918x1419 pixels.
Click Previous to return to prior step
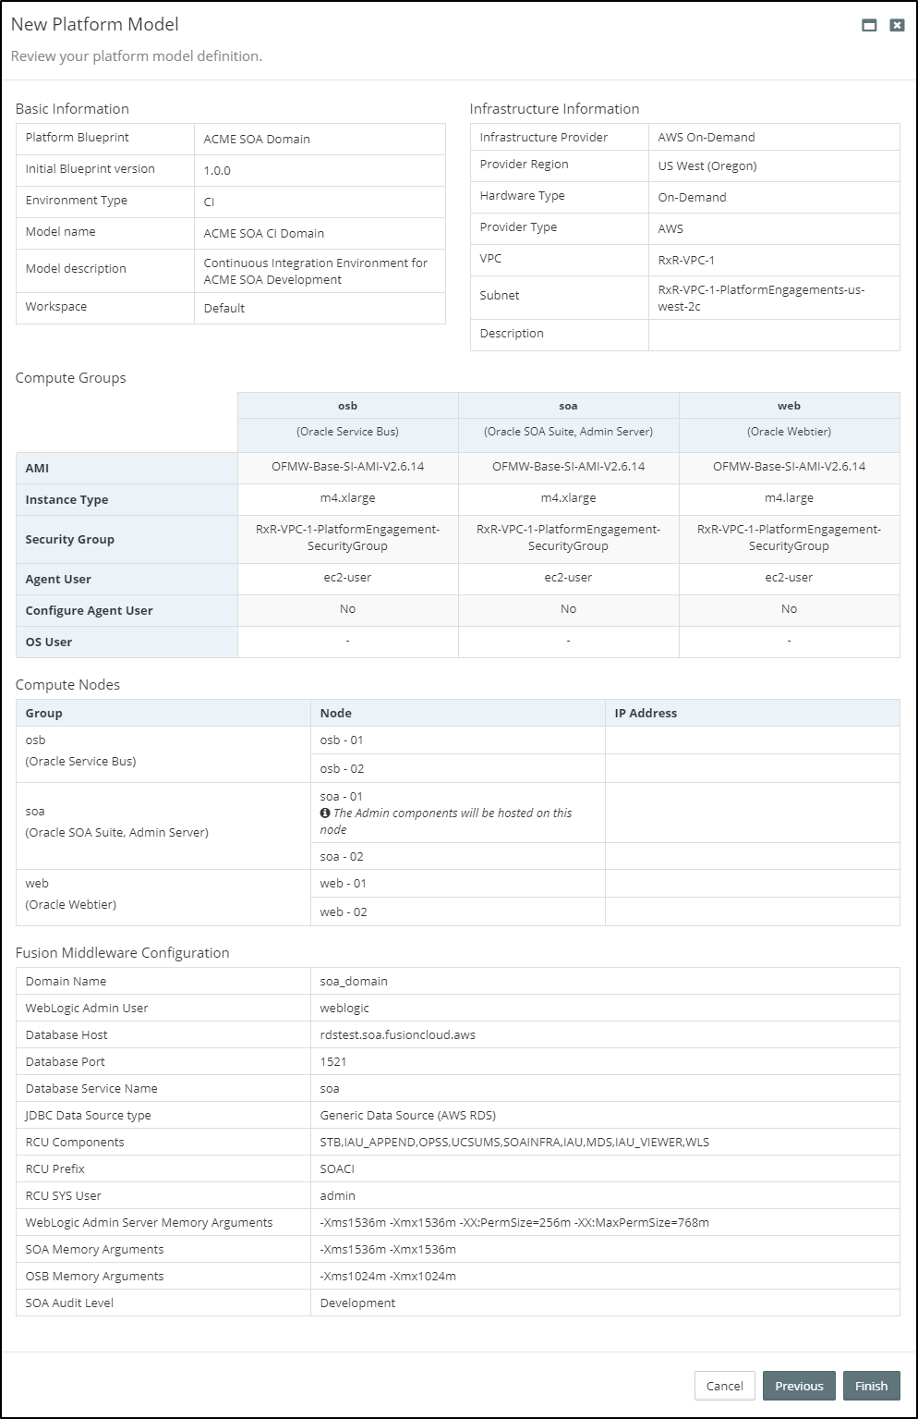click(x=799, y=1386)
